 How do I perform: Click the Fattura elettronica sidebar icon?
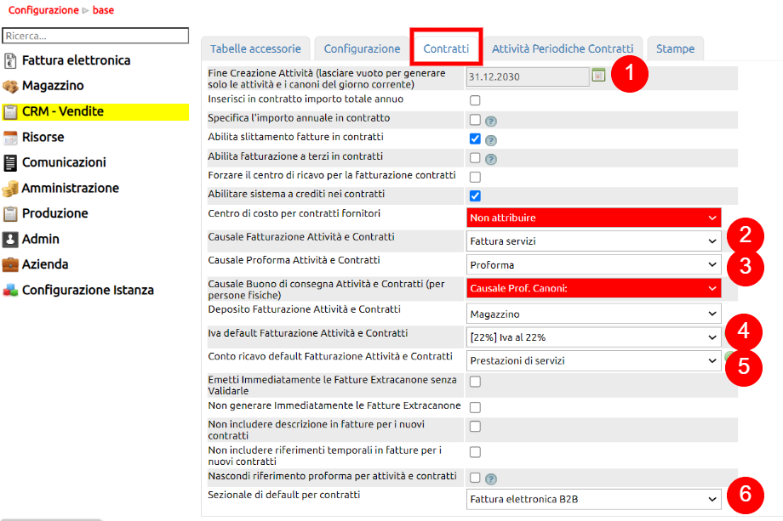[10, 61]
